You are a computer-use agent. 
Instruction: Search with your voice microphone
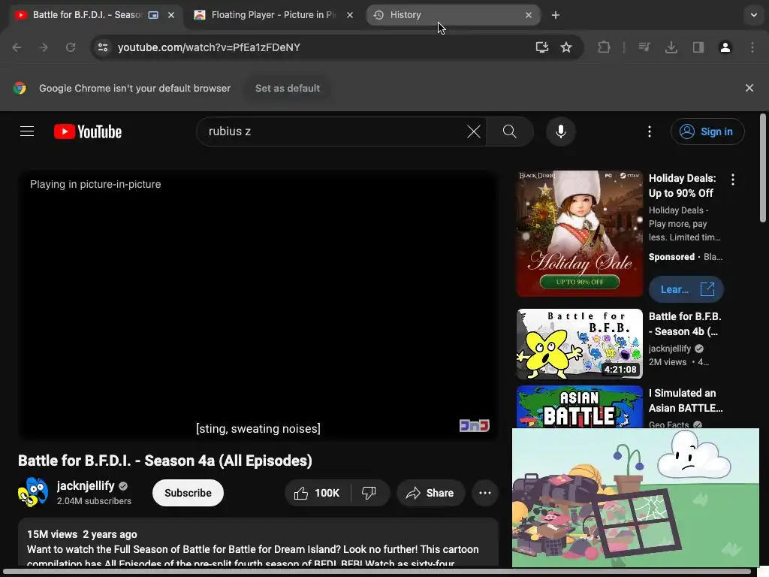(x=560, y=131)
